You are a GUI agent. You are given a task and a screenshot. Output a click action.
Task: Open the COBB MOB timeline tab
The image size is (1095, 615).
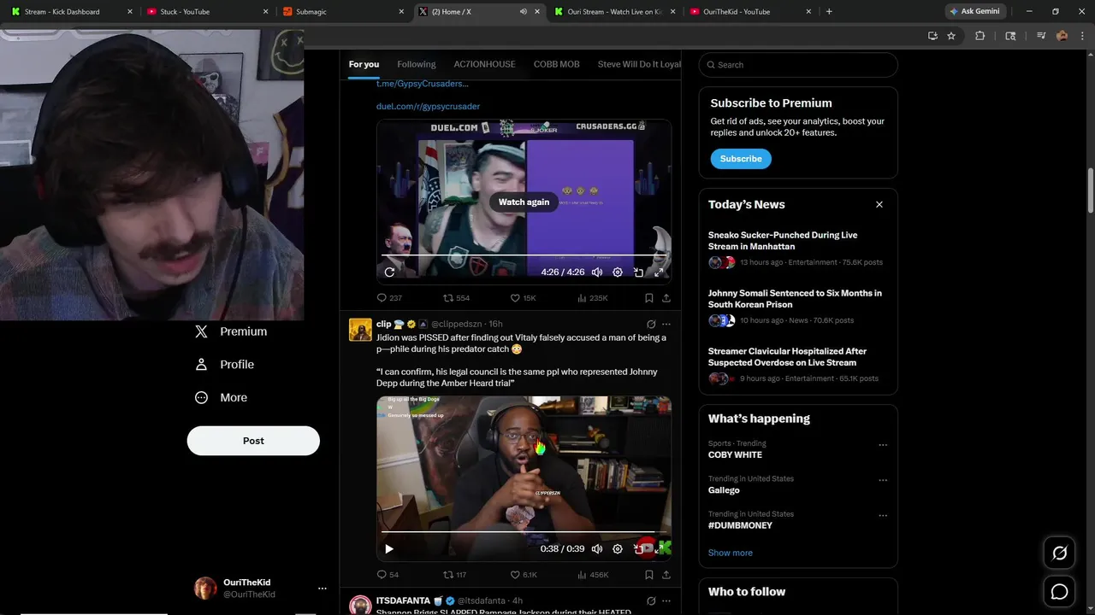coord(556,64)
